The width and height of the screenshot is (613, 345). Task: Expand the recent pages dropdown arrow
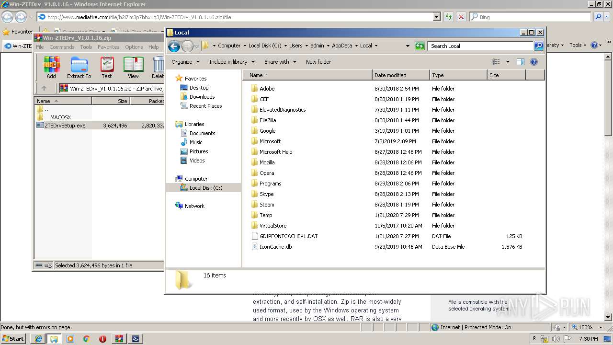[x=196, y=46]
